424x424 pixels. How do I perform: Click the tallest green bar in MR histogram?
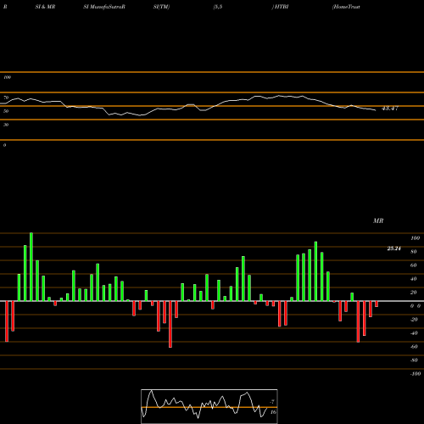coord(31,267)
